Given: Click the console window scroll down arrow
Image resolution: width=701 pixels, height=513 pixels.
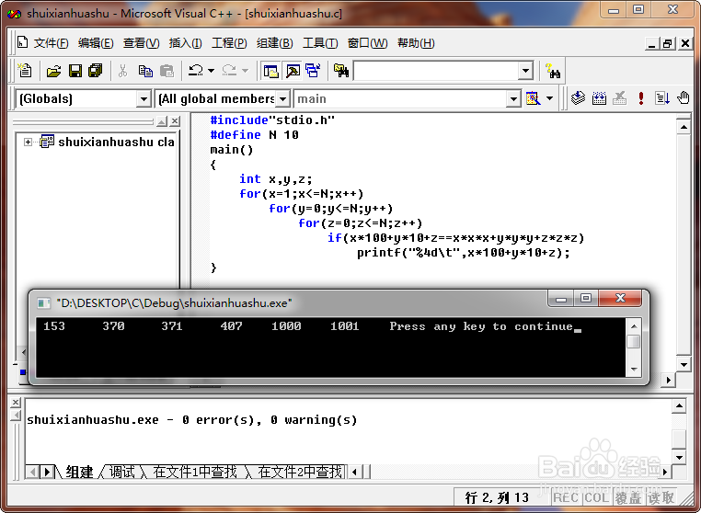Looking at the screenshot, I should pos(634,369).
